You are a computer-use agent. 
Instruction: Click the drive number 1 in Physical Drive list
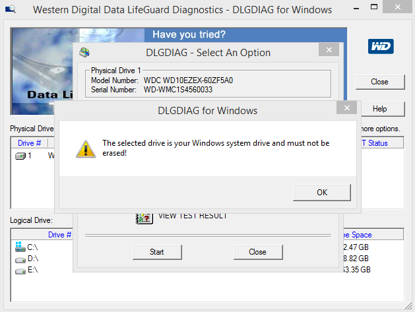[30, 156]
